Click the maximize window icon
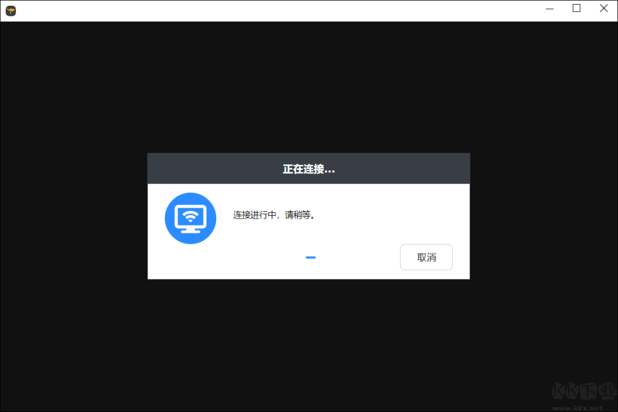This screenshot has height=412, width=618. click(x=576, y=9)
